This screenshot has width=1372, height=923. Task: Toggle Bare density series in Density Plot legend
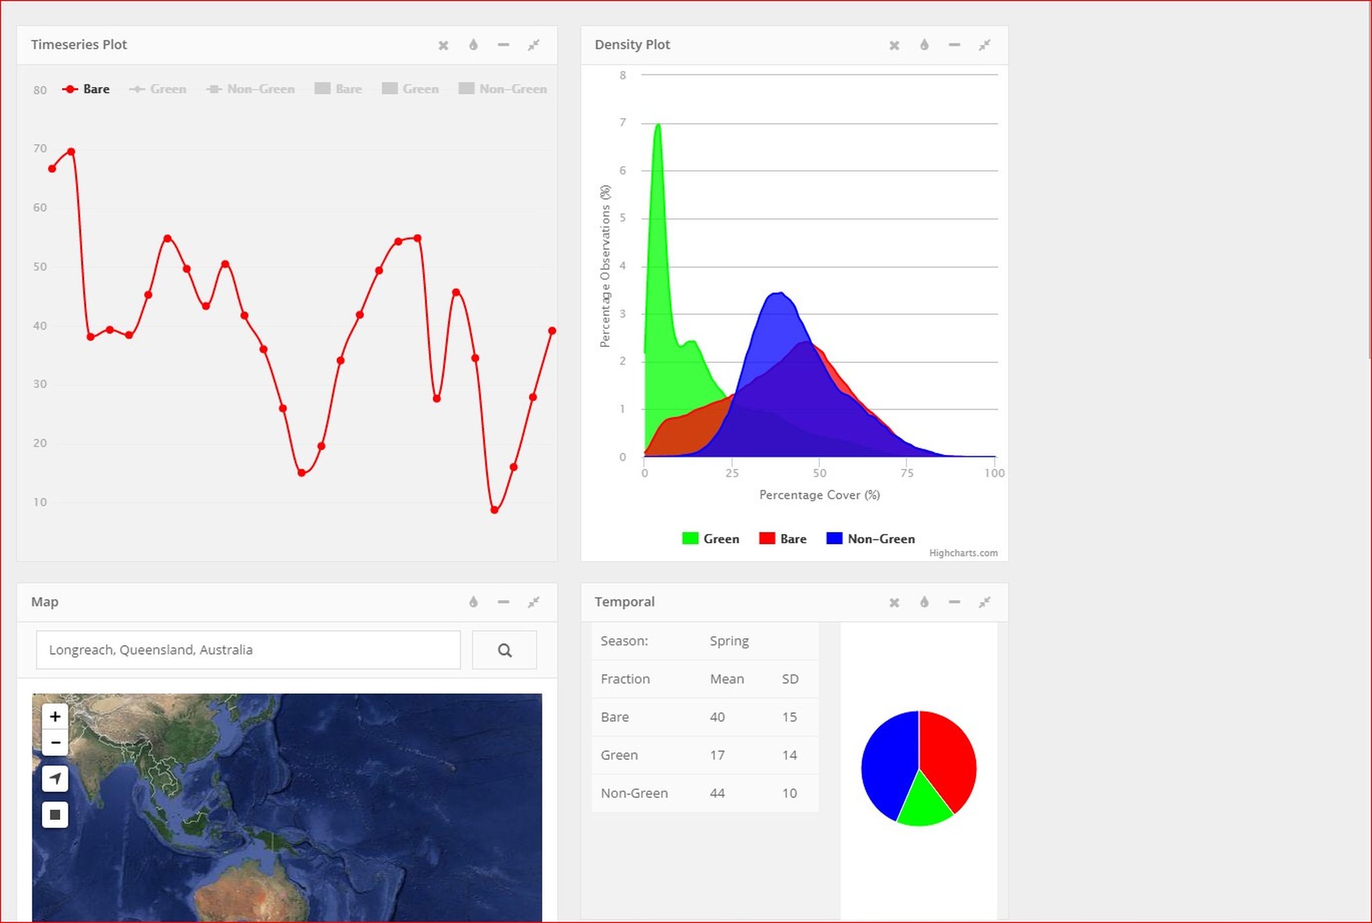point(793,539)
